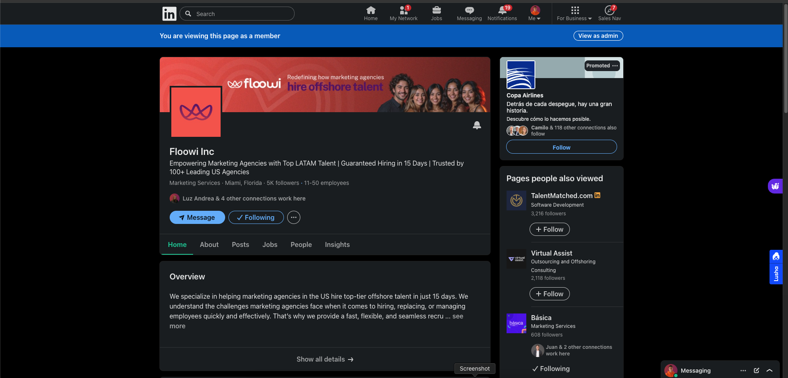
Task: Launch Sales Nav from the navigation bar
Action: [x=609, y=13]
